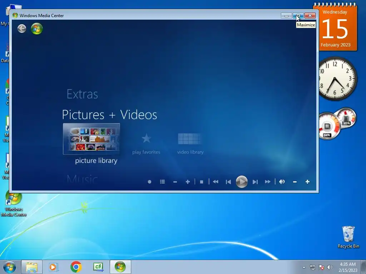
Task: Go back with the Media Center back arrow
Action: (22, 29)
